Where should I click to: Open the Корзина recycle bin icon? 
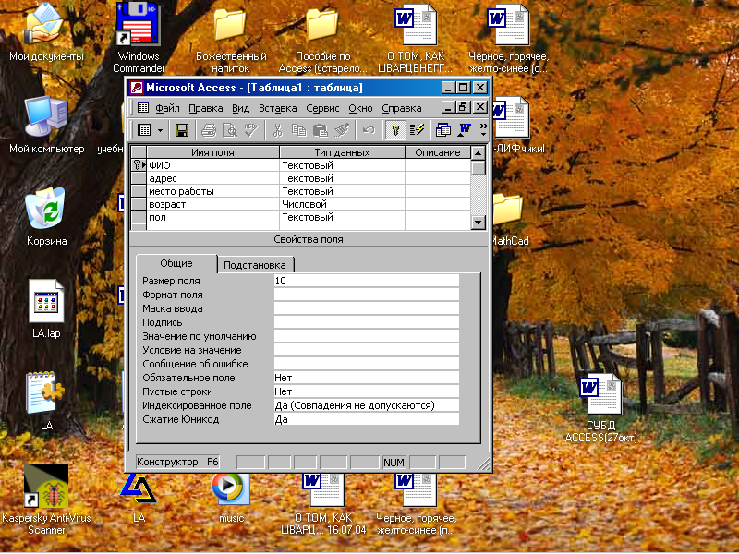click(x=46, y=216)
